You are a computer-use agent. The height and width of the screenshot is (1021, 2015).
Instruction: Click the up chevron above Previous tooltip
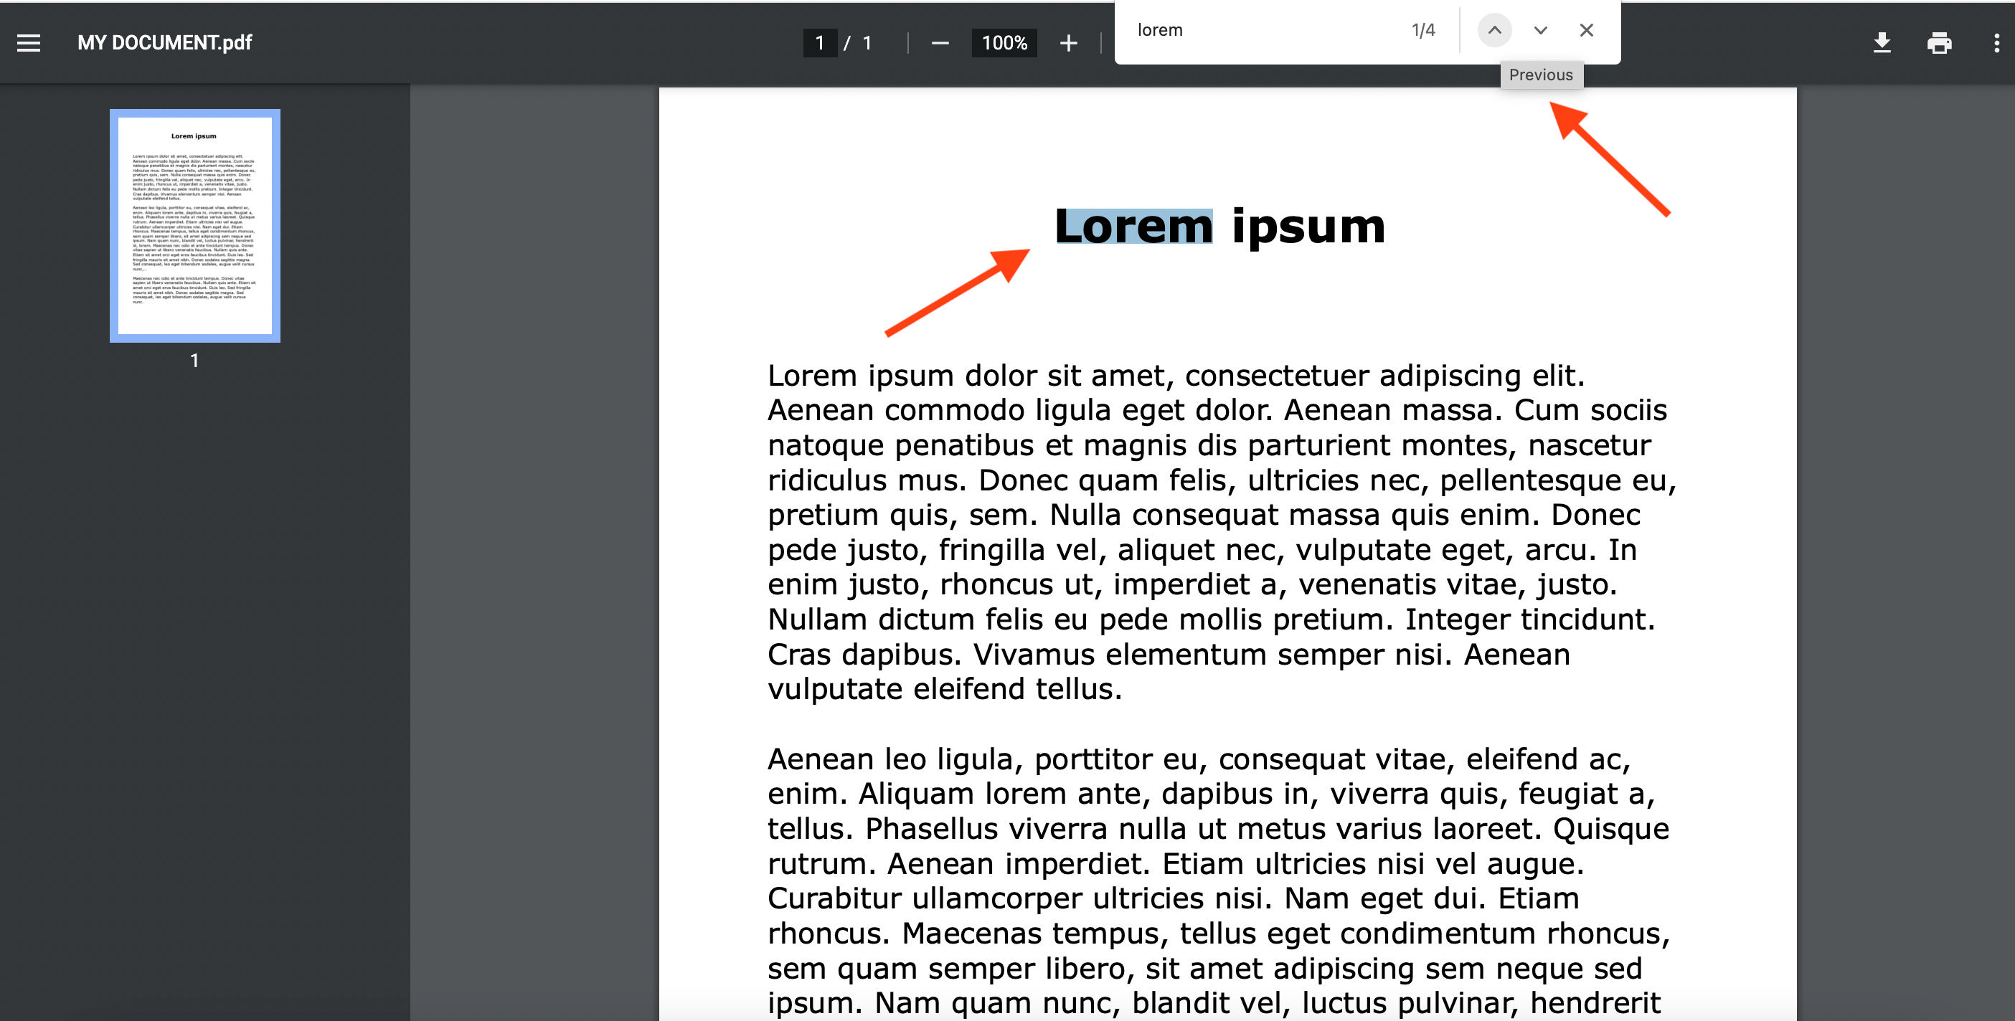pyautogui.click(x=1495, y=29)
